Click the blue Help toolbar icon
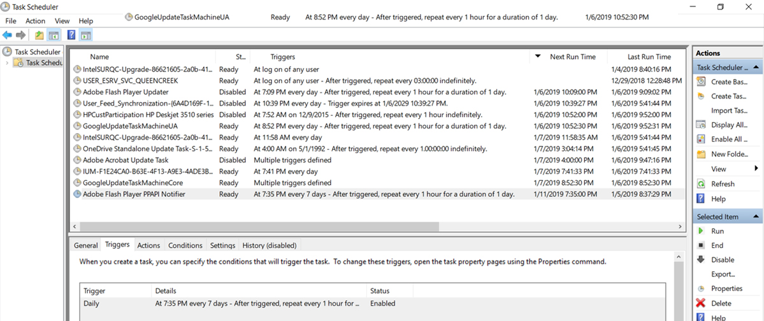The width and height of the screenshot is (764, 321). coord(71,35)
